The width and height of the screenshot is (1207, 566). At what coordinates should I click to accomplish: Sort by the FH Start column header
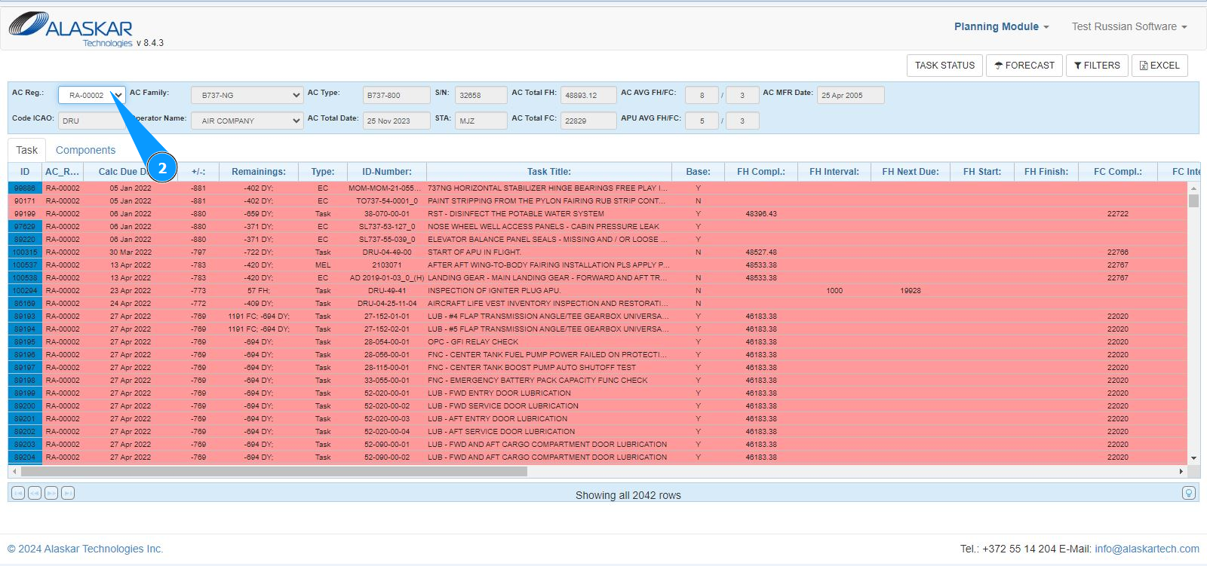[x=982, y=172]
